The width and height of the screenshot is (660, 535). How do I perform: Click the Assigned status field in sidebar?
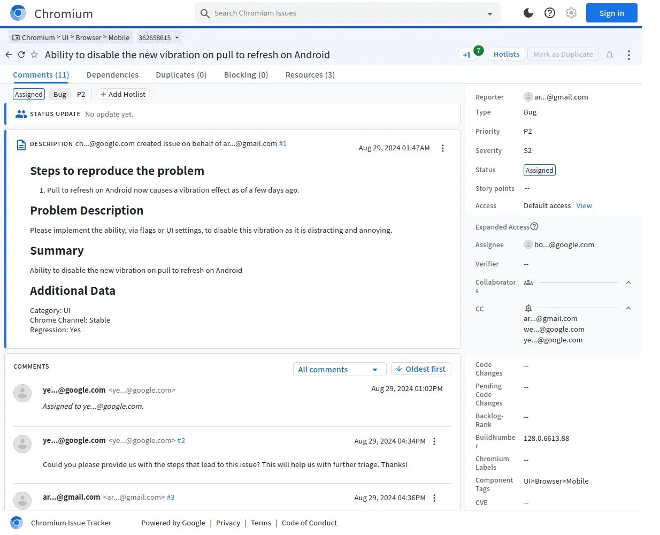point(540,170)
